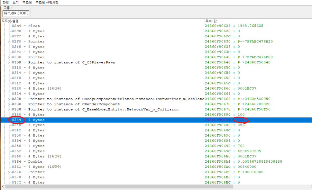The height and width of the screenshot is (190, 312).
Task: Select the 0354 4 Bytes row
Action: (x=28, y=141)
